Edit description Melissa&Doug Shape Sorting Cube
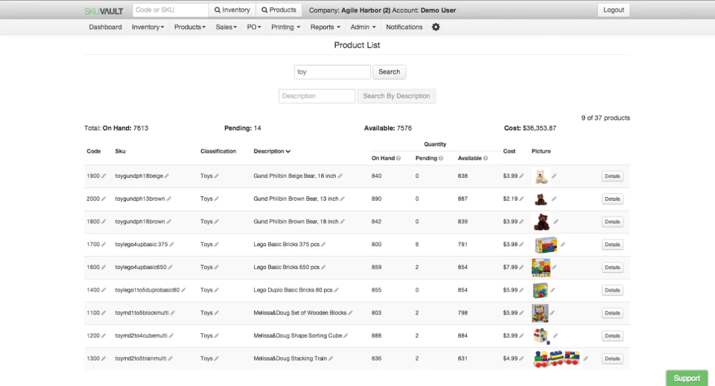This screenshot has width=715, height=386. pos(346,335)
